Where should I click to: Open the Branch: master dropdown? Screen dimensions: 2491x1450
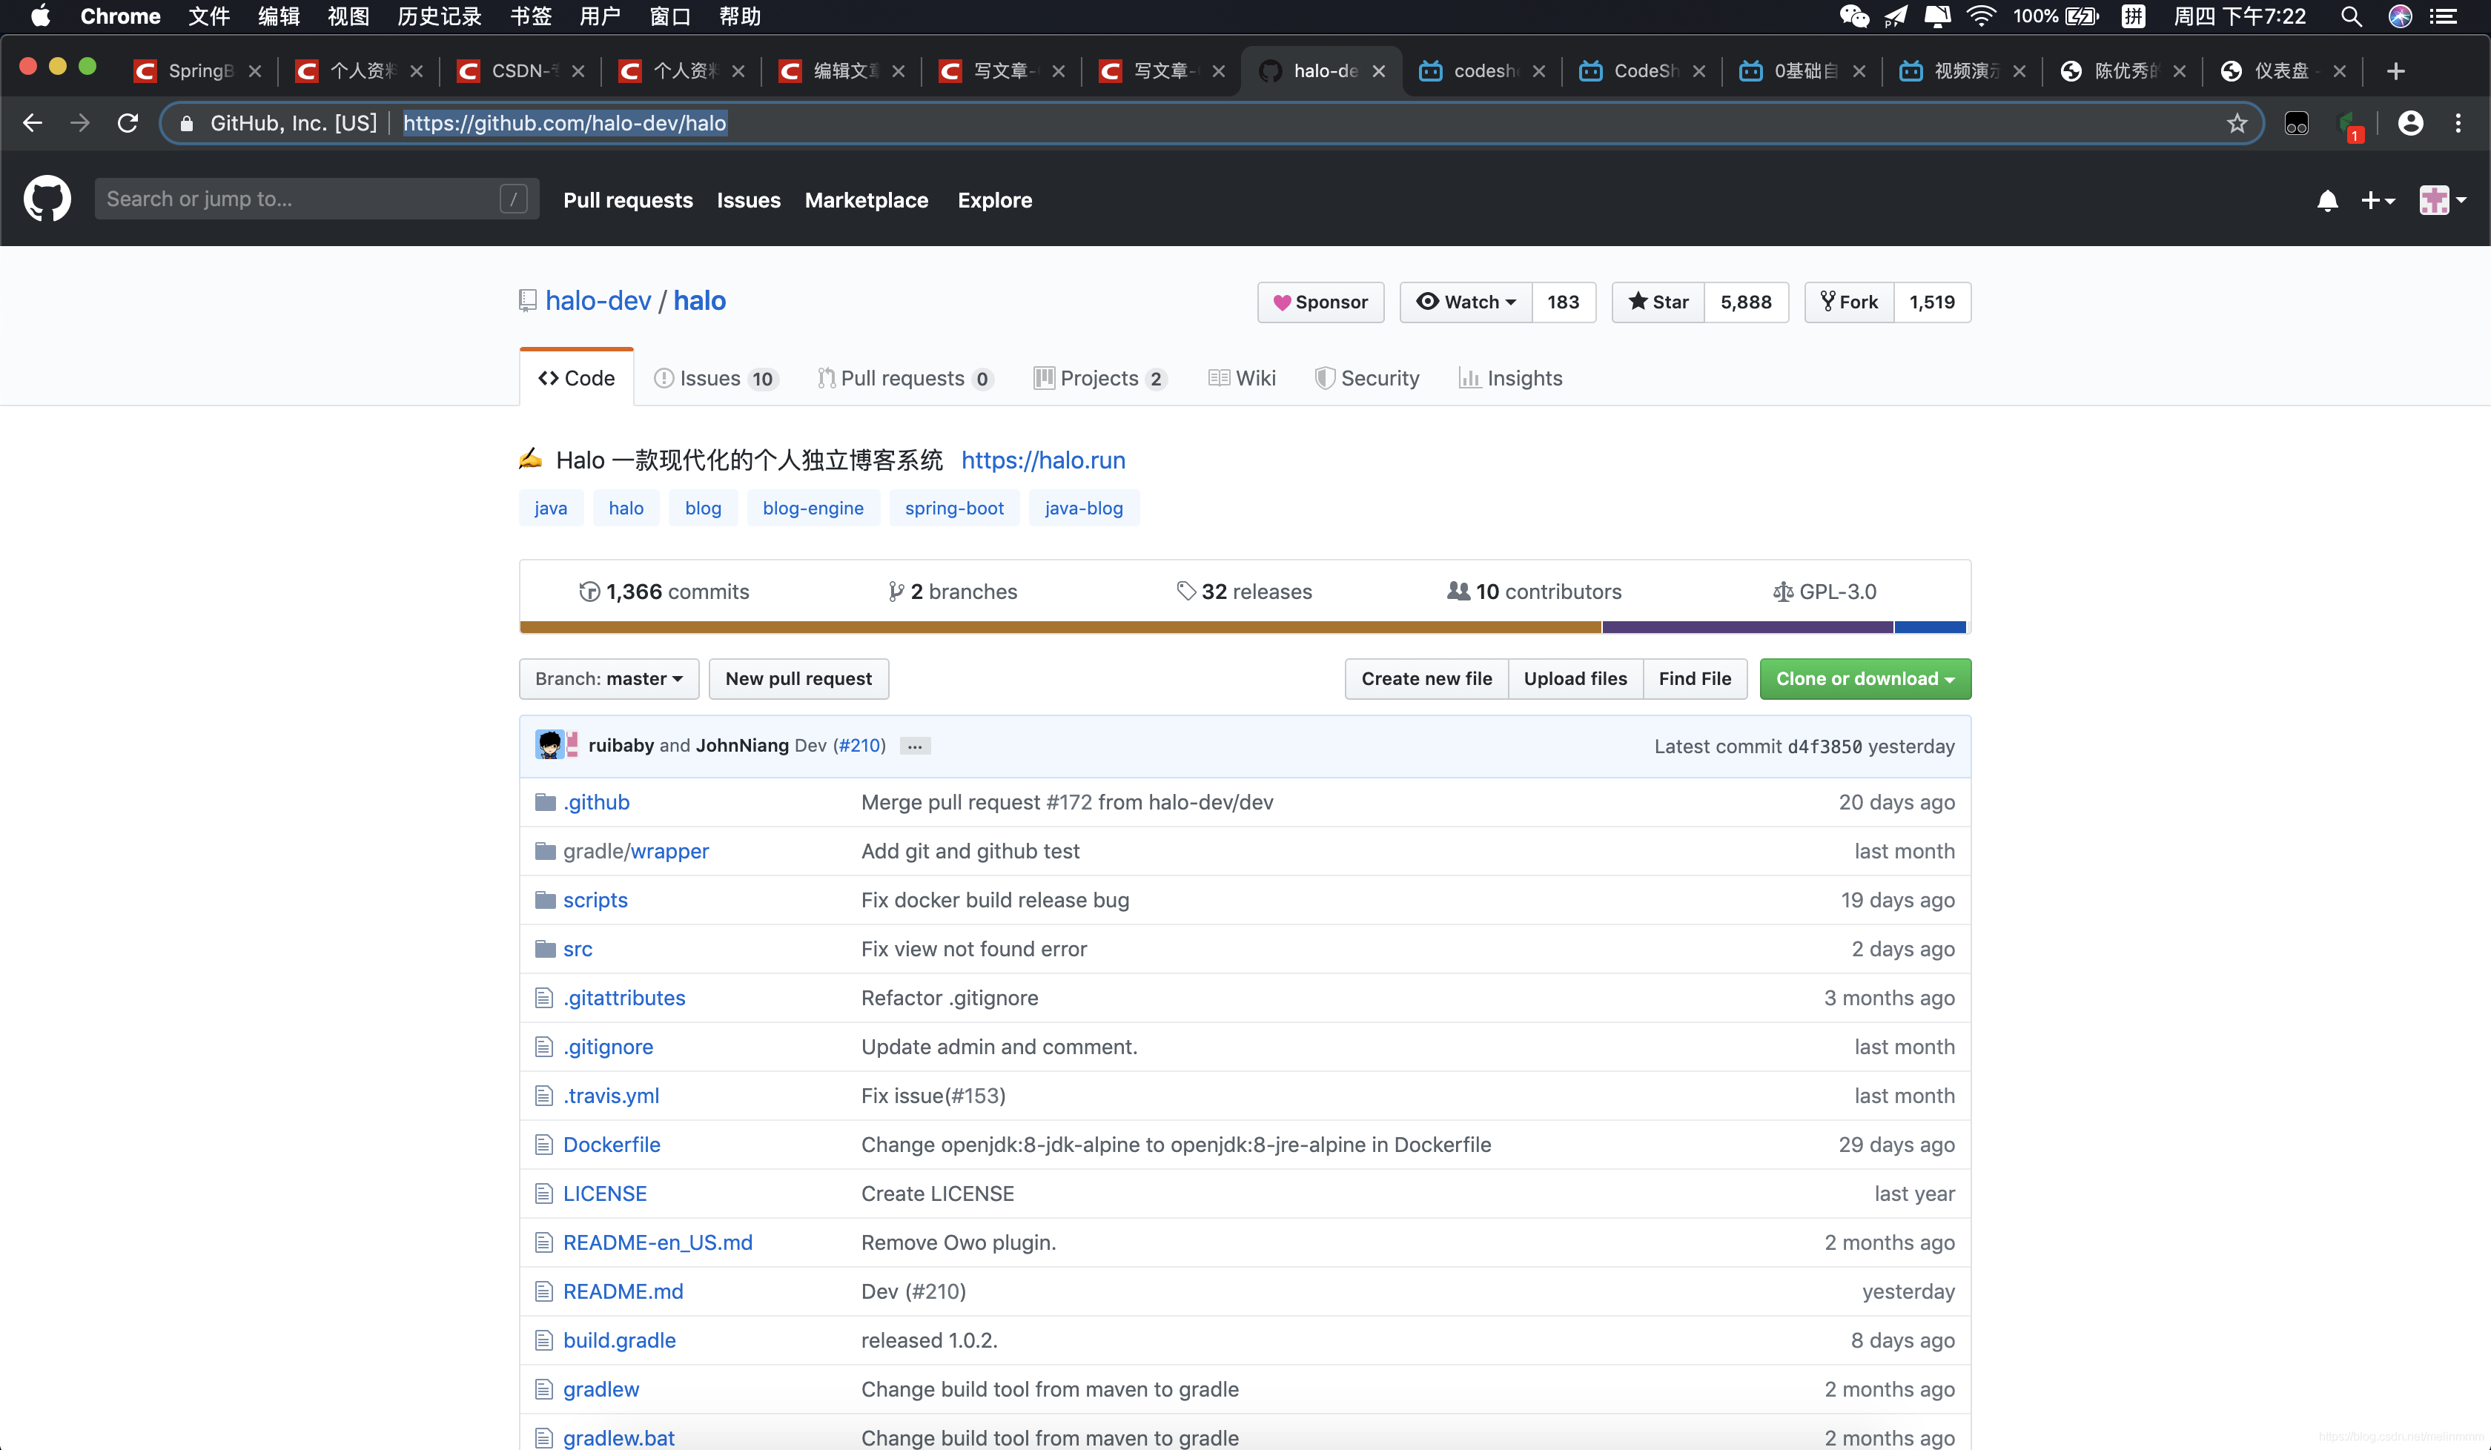[608, 678]
